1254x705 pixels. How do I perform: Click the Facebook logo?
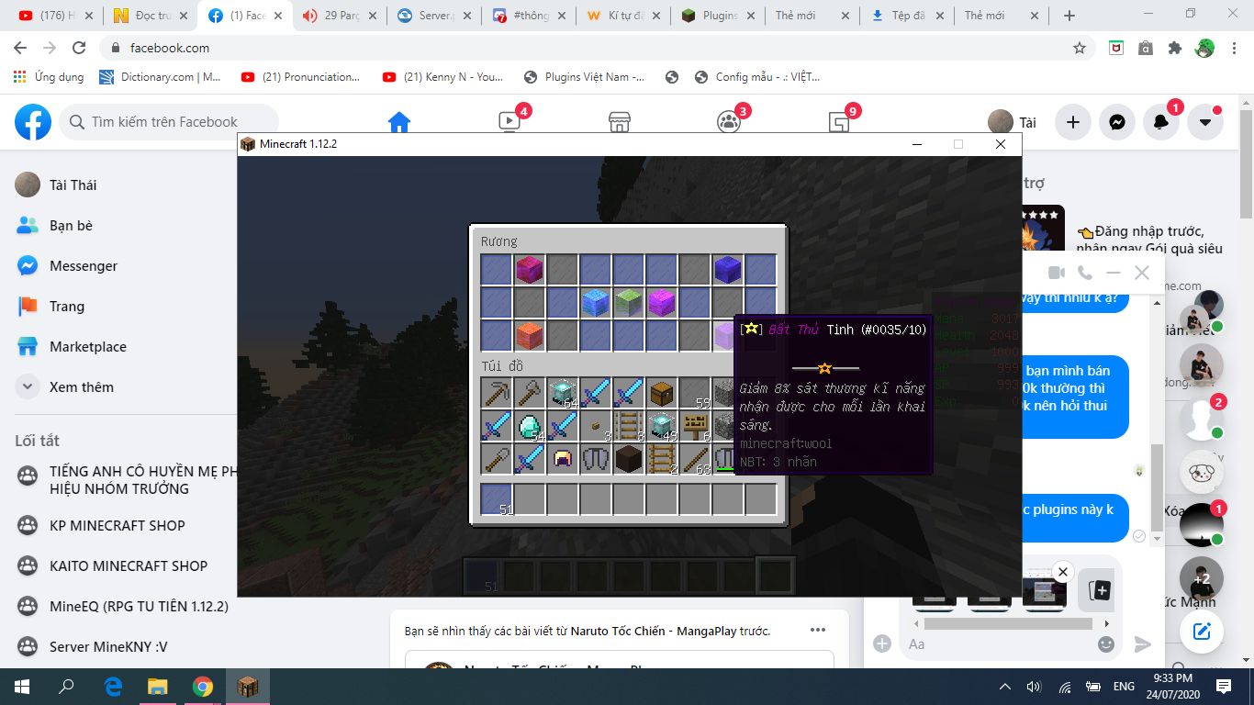pos(33,122)
